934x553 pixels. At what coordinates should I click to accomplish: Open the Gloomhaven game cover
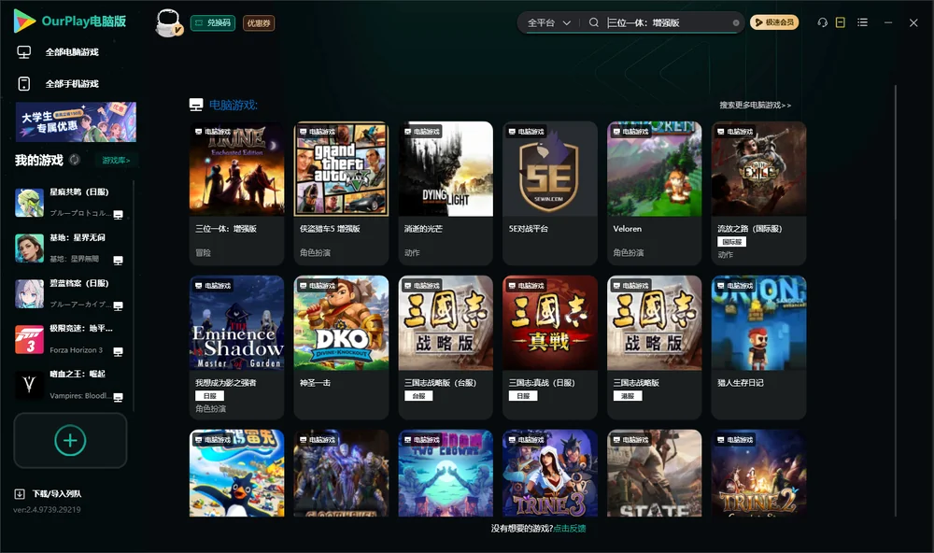point(341,474)
